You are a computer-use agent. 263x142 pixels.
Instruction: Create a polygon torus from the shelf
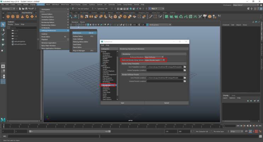tap(27, 17)
